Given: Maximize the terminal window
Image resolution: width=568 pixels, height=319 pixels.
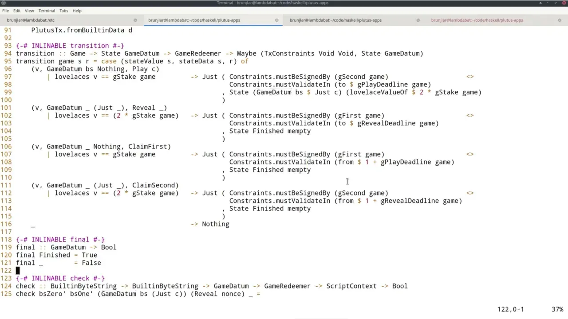Looking at the screenshot, I should (556, 3).
